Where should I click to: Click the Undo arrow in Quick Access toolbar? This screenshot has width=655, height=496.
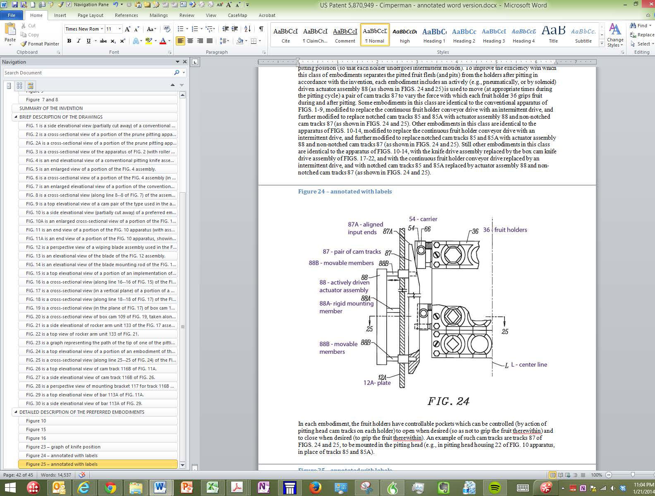pos(115,5)
